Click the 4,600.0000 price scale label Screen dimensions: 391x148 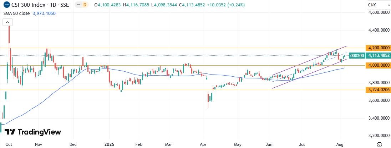[x=379, y=13]
